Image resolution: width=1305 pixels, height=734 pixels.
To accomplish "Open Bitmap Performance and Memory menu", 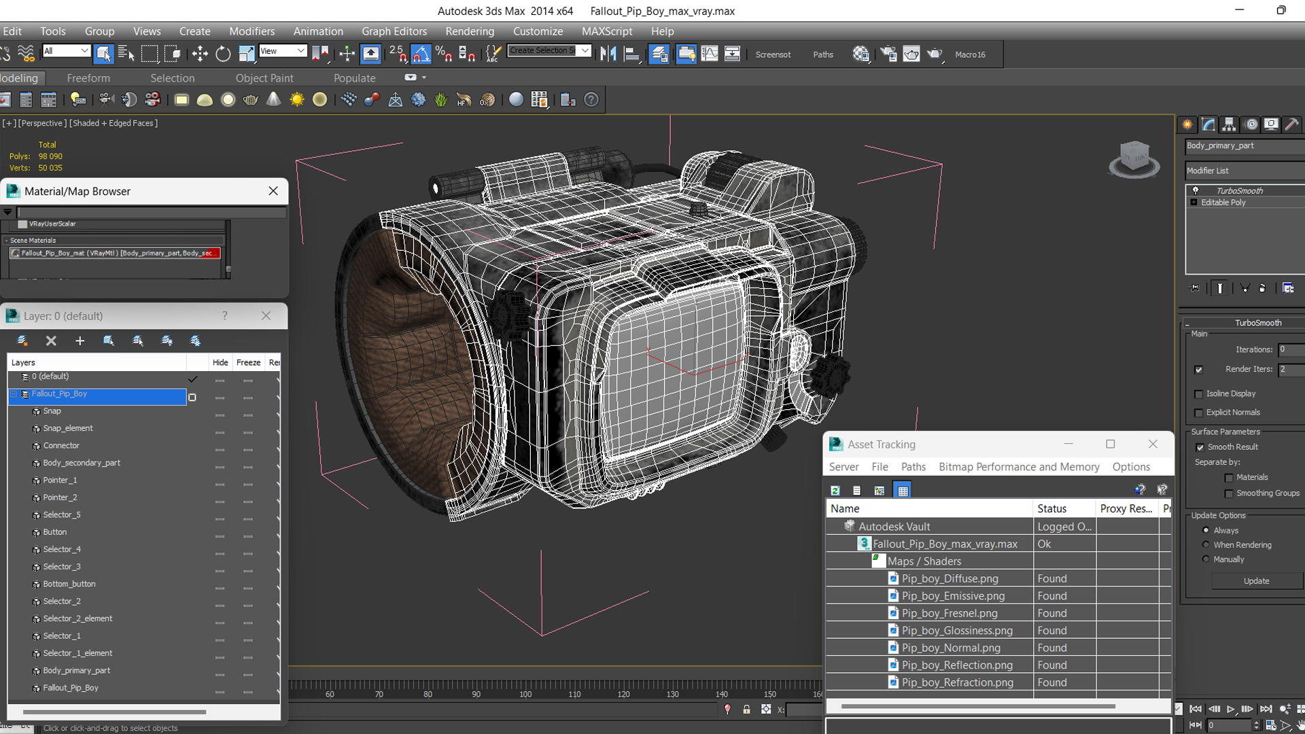I will tap(1019, 467).
